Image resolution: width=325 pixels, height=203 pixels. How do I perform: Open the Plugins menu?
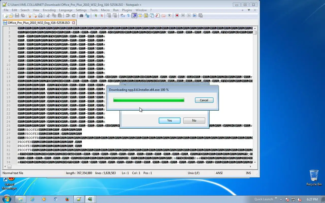point(127,10)
